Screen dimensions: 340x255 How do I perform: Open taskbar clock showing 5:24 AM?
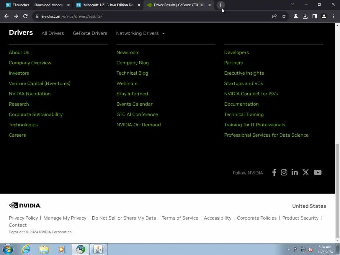click(x=325, y=249)
